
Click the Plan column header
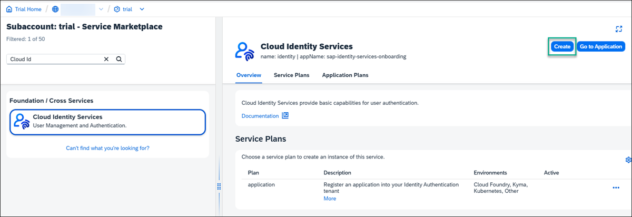[x=254, y=173]
